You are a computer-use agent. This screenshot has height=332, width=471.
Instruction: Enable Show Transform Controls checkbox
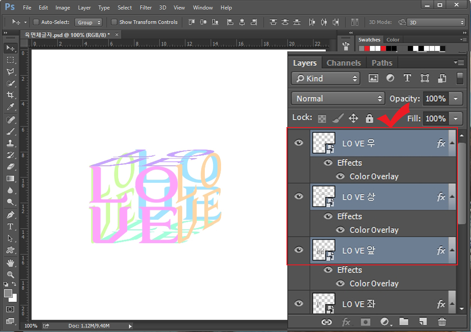click(x=114, y=22)
